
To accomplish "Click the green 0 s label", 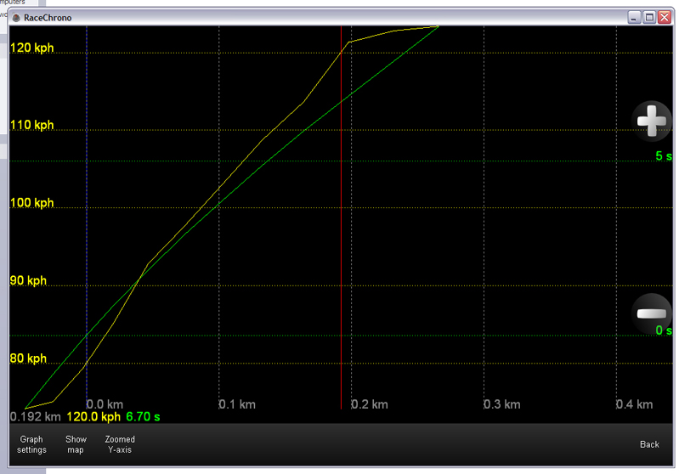I will coord(663,330).
